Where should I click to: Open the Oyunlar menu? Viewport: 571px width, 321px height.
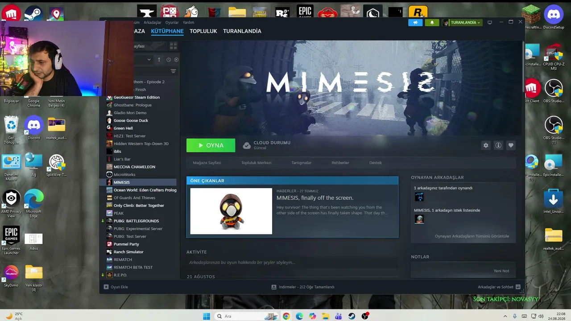click(172, 22)
